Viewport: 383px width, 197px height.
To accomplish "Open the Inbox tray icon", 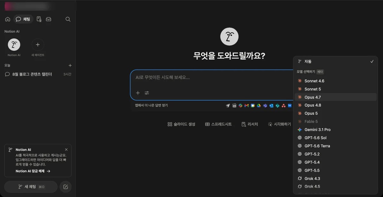I will [x=49, y=19].
